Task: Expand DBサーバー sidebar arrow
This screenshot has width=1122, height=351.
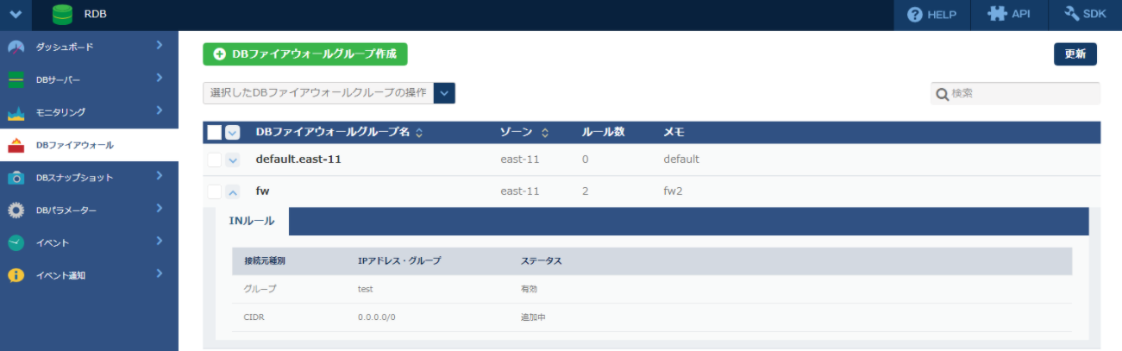Action: [160, 78]
